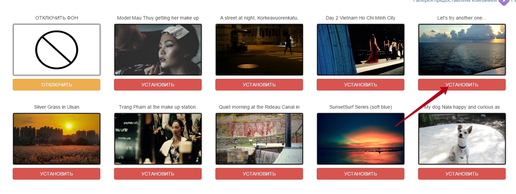Open the Silver Grass sunset thumbnail

[57, 139]
